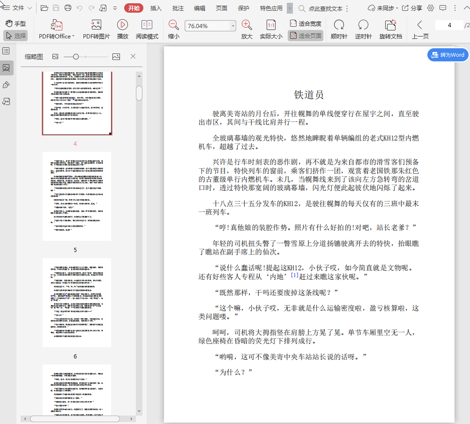Click the page number field showing 4
Screen dimensions: 470x424
coord(449,25)
